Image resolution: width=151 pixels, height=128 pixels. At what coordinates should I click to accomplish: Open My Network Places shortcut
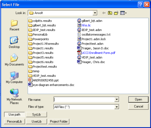[14, 97]
